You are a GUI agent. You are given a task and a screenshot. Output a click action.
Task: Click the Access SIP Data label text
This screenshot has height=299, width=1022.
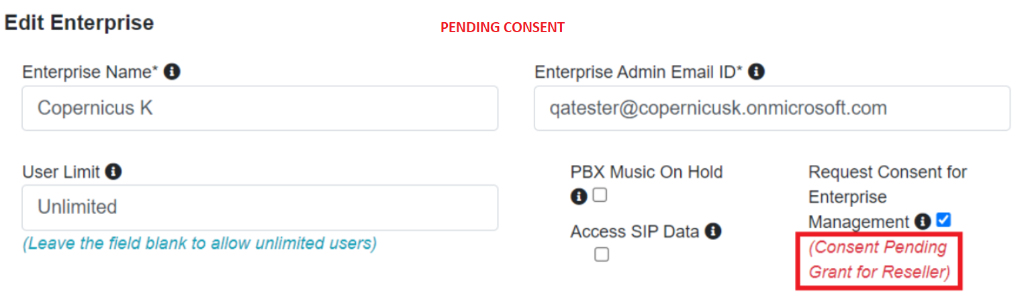pos(635,232)
